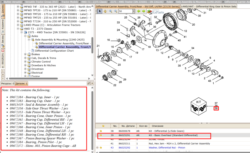Switch to the Ресурсы: 0 tab

[x=8, y=83]
